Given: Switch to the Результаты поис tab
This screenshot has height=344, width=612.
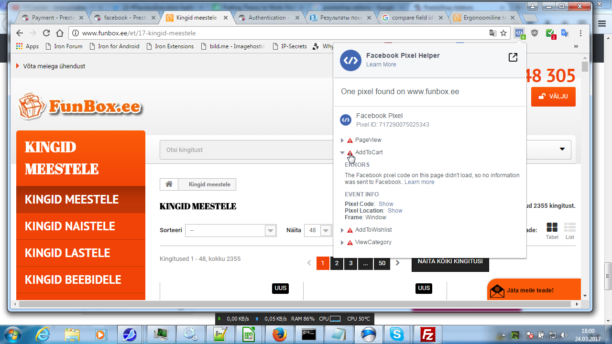Looking at the screenshot, I should click(x=339, y=18).
